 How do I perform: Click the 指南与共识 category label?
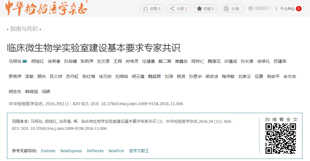click(x=24, y=29)
